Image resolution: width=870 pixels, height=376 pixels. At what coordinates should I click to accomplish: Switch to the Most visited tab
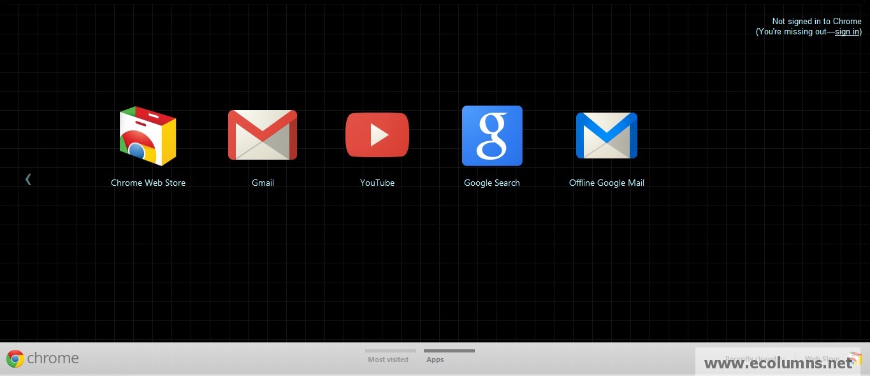click(x=388, y=359)
